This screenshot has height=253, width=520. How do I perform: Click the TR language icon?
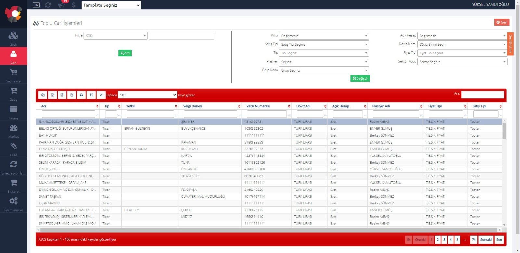pyautogui.click(x=36, y=5)
